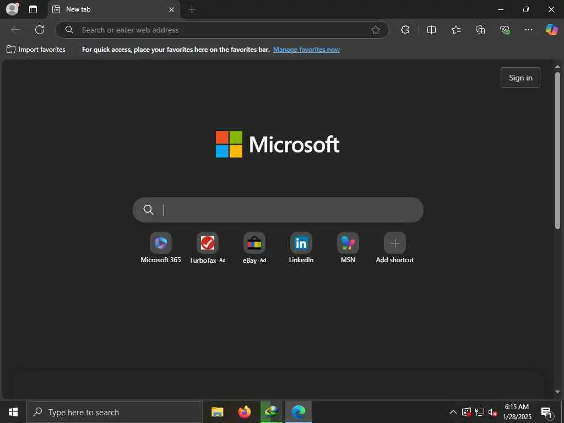Open the Collections icon
Image resolution: width=564 pixels, height=423 pixels.
click(x=480, y=30)
